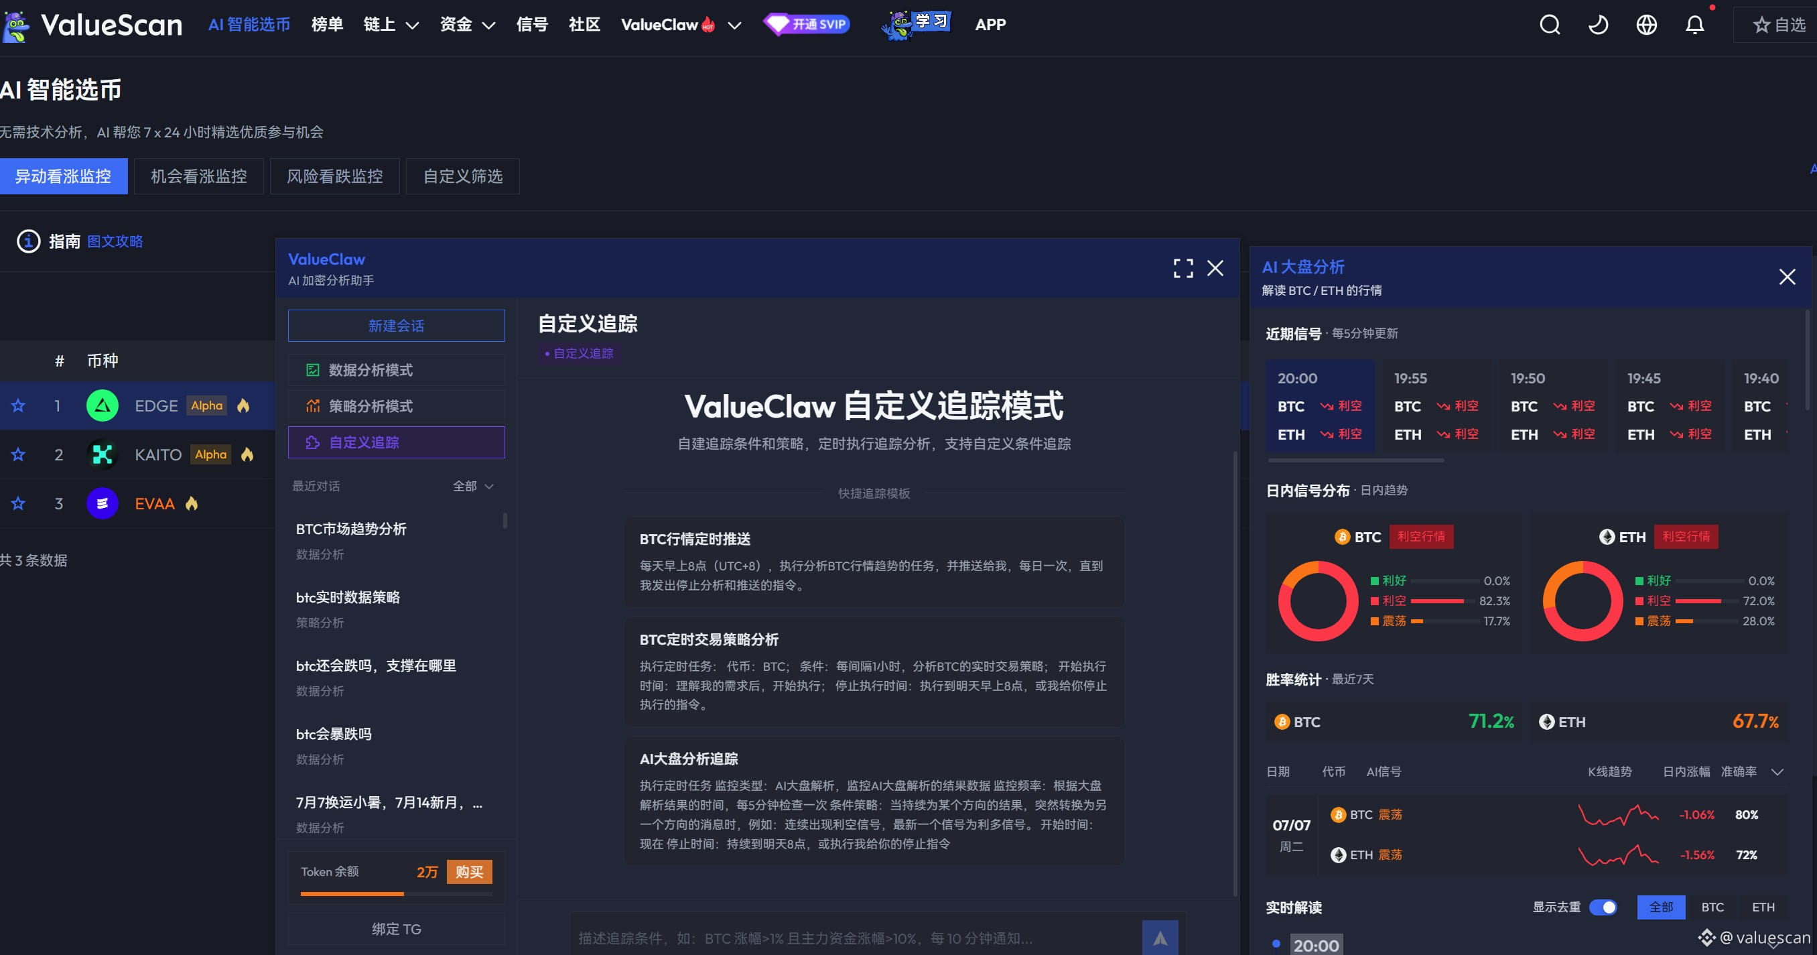1817x955 pixels.
Task: Open the language globe icon
Action: point(1646,25)
